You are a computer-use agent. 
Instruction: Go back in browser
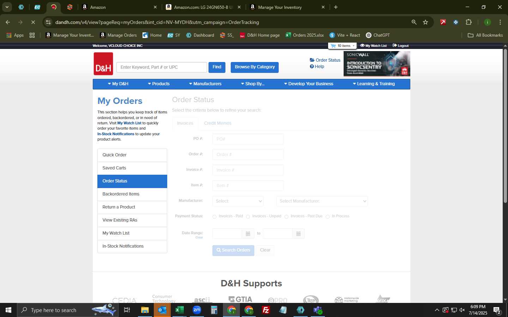pos(8,22)
